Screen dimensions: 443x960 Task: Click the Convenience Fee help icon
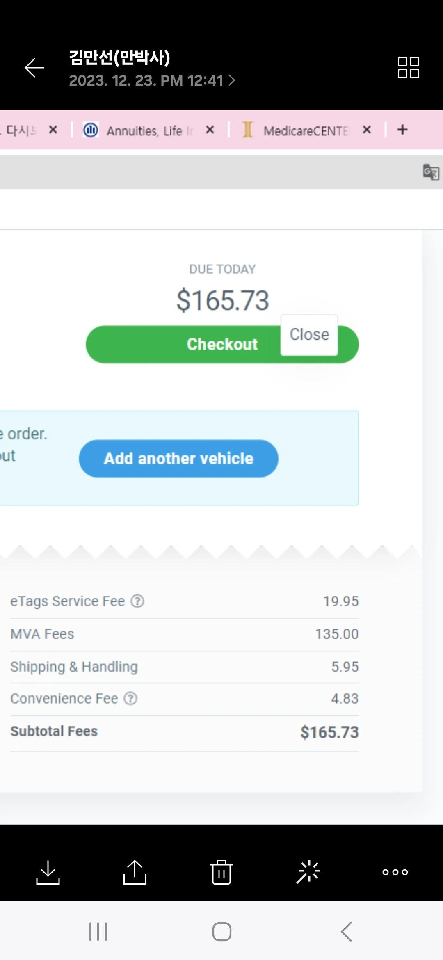tap(130, 698)
